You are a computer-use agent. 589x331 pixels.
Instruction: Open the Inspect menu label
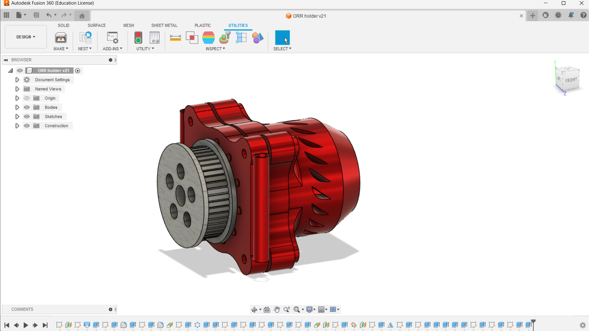click(215, 49)
